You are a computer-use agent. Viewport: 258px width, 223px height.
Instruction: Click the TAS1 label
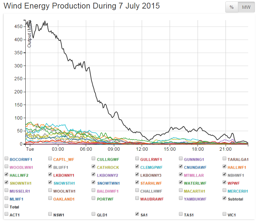pyautogui.click(x=189, y=215)
